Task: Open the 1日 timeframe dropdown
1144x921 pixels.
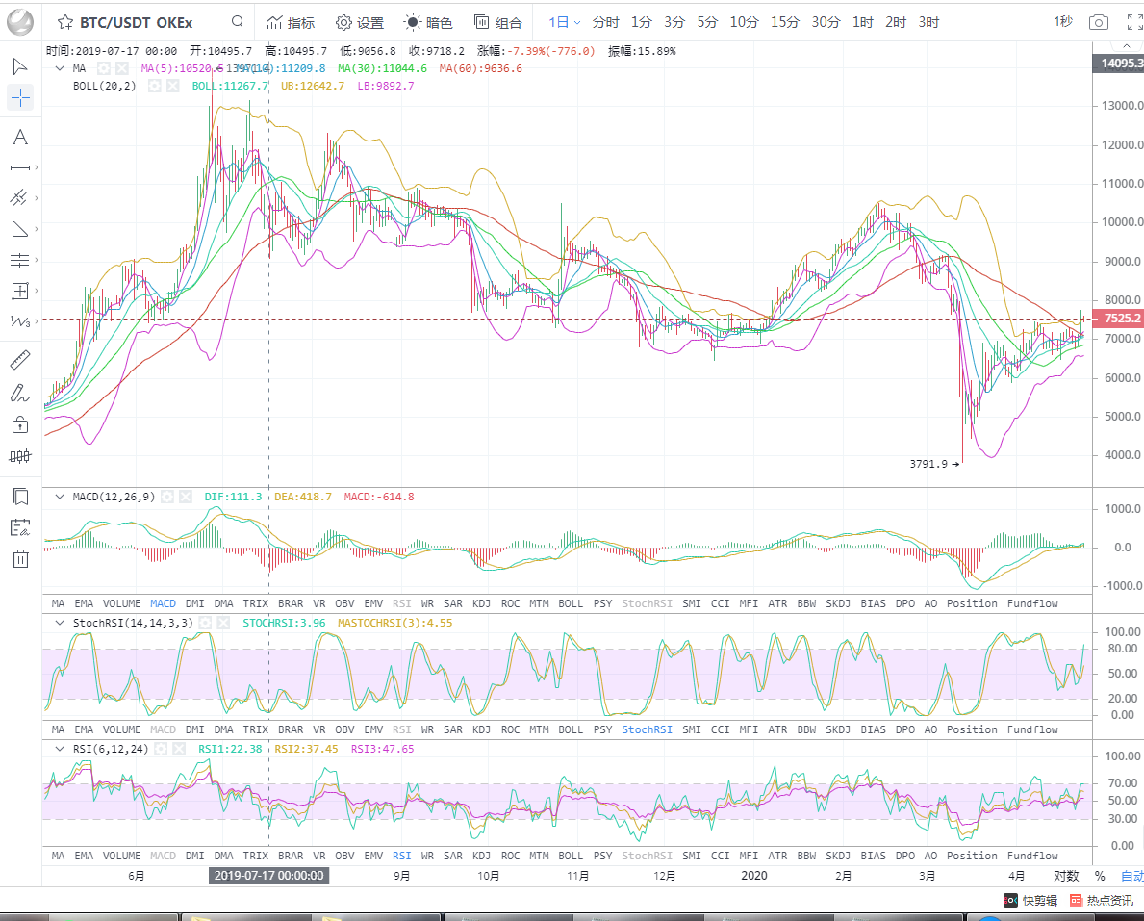Action: click(564, 22)
